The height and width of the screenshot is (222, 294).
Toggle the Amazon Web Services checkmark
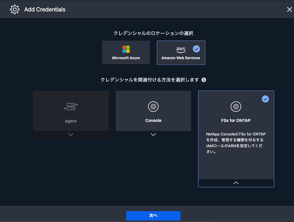196,49
